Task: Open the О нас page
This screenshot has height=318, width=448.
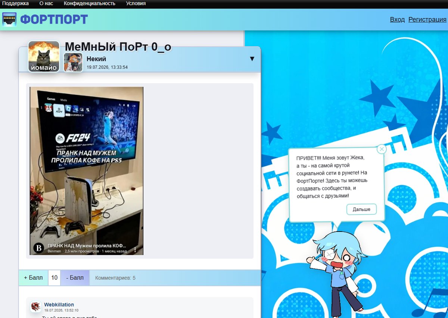Action: tap(46, 4)
